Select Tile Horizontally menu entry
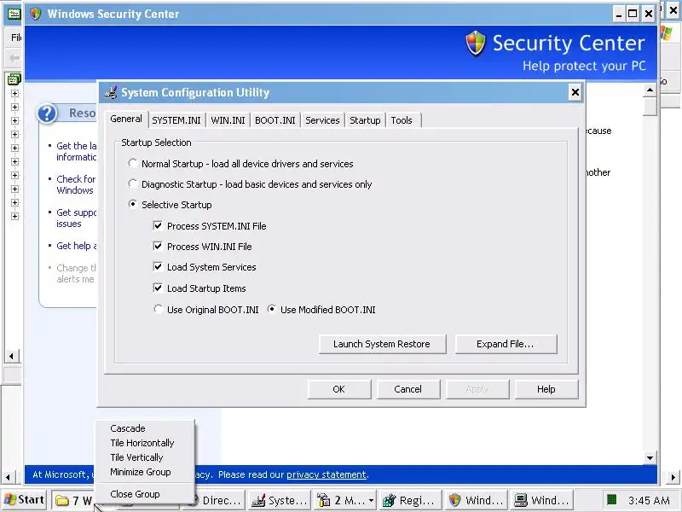The width and height of the screenshot is (682, 512). tap(144, 443)
